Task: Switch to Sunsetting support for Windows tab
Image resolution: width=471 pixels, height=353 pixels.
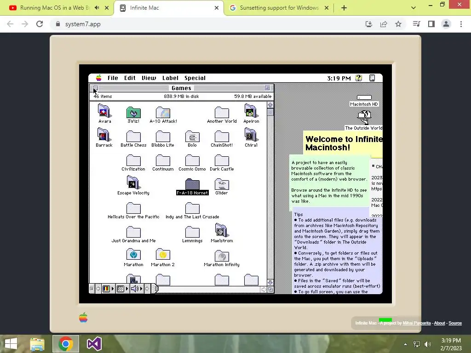Action: tap(279, 8)
